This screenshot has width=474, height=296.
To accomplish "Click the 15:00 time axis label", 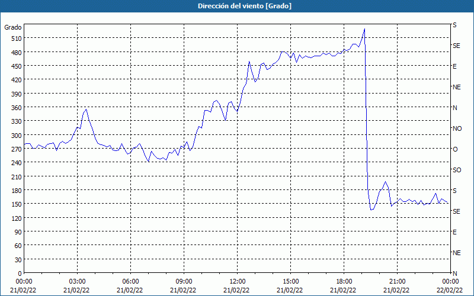I will (291, 282).
